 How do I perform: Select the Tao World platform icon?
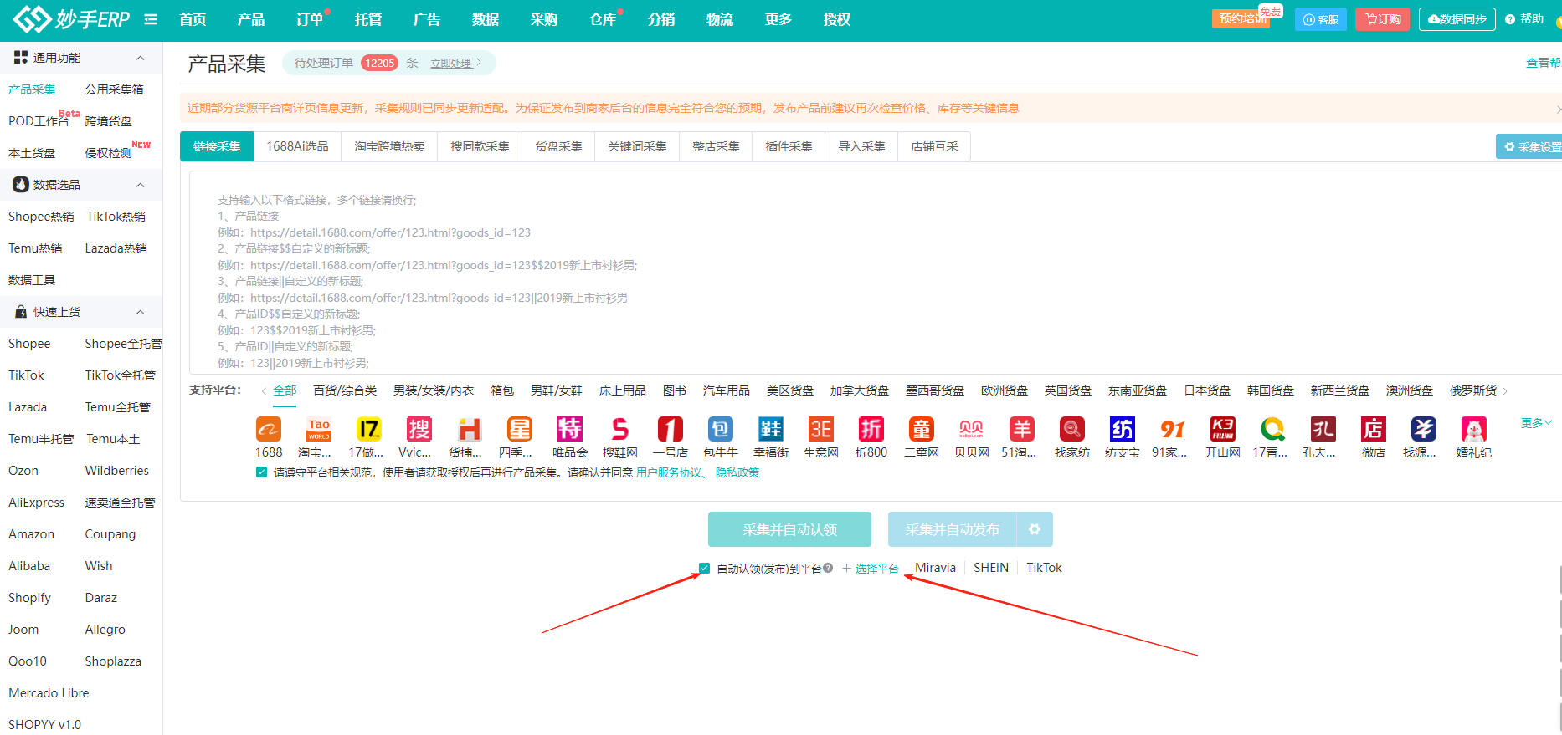319,429
